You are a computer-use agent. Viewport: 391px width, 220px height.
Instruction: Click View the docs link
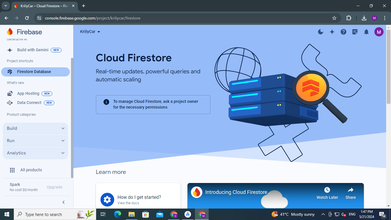[128, 203]
